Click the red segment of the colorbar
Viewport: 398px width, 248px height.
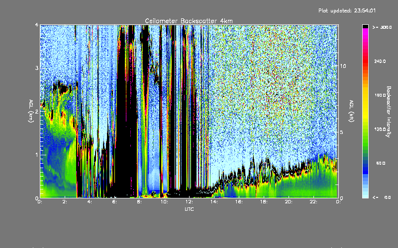click(365, 61)
